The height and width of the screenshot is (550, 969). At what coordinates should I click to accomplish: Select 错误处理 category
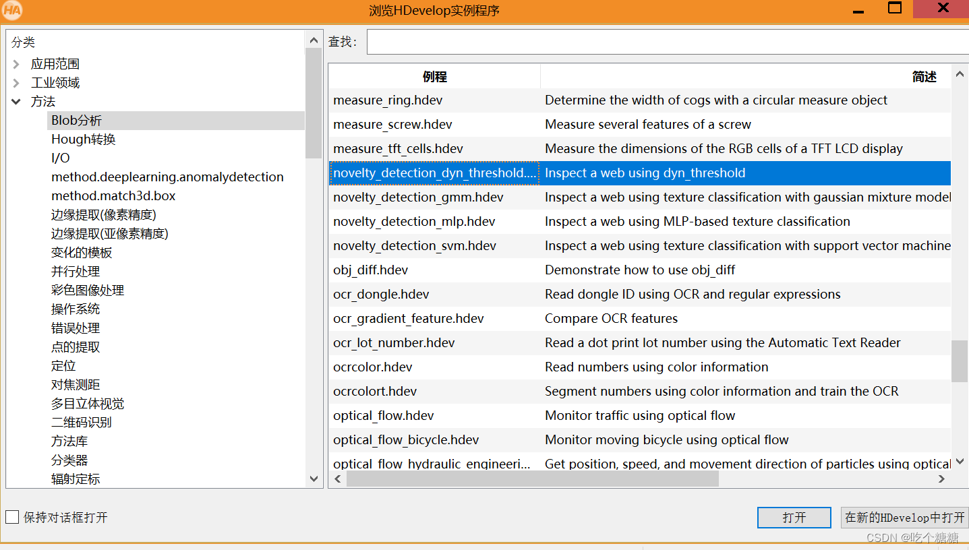(76, 328)
